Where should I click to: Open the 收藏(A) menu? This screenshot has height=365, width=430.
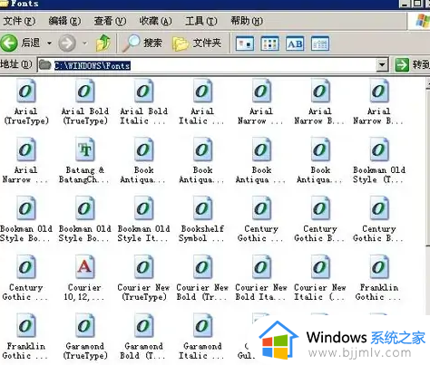(x=155, y=21)
